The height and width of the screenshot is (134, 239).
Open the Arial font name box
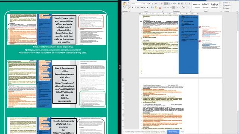137,3
